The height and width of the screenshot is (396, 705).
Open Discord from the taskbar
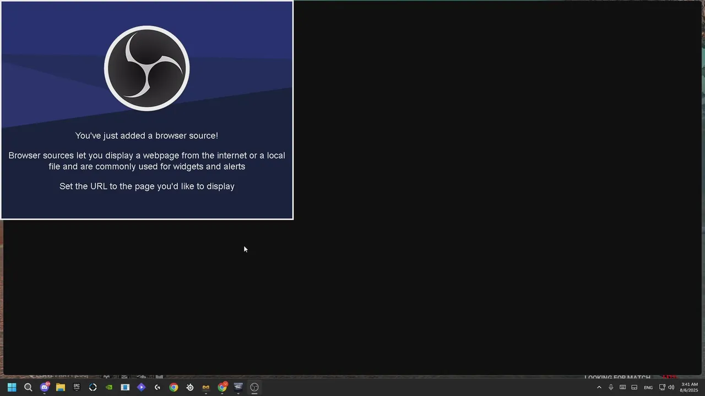pos(44,387)
